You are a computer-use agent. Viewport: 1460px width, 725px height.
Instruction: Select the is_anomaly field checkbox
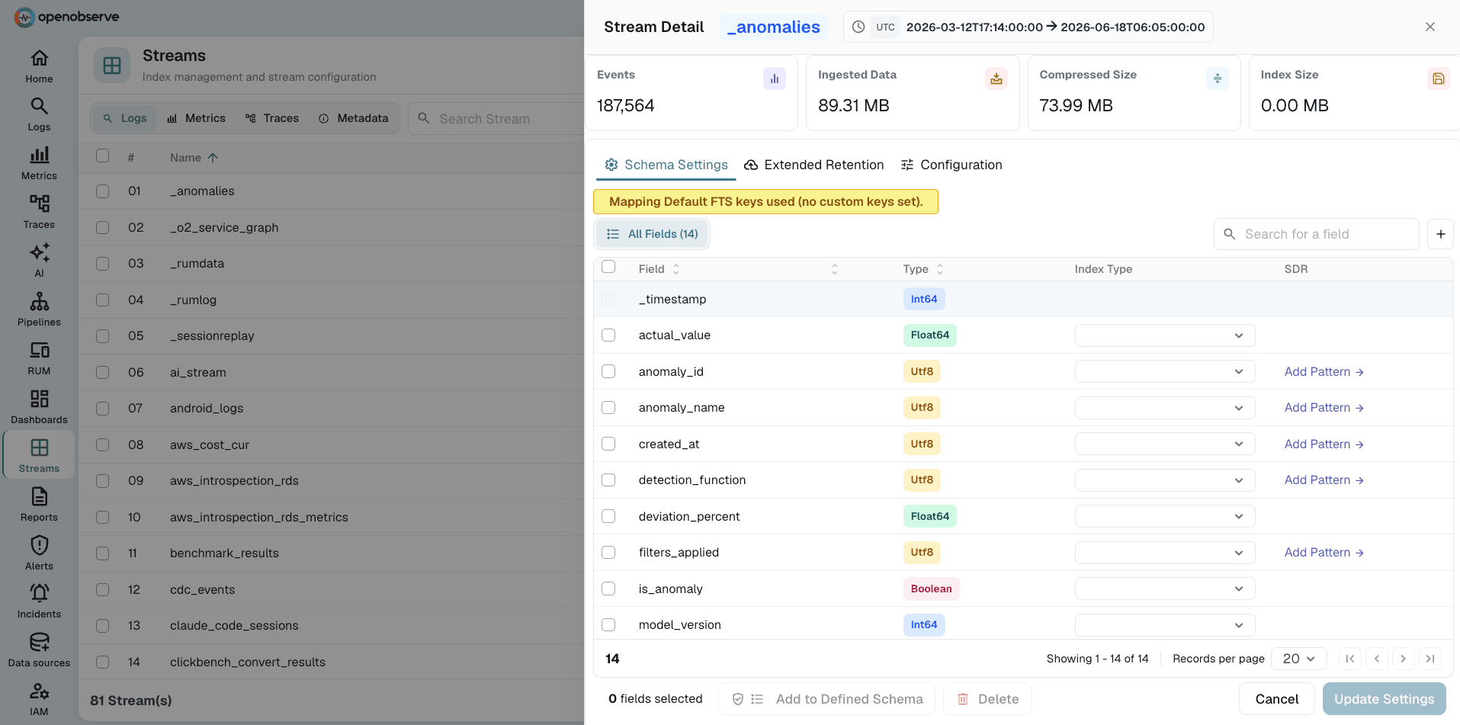pyautogui.click(x=608, y=589)
